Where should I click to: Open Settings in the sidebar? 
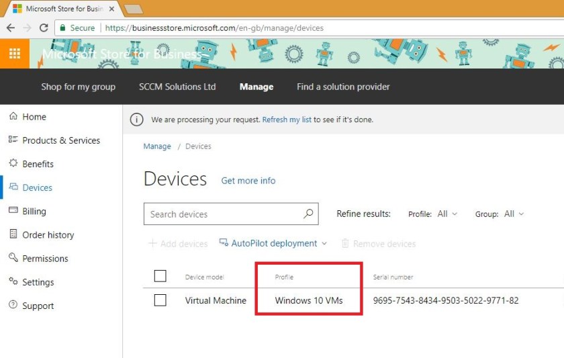pos(38,282)
